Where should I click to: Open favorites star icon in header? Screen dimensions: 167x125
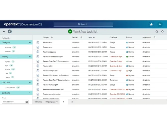(x=151, y=24)
